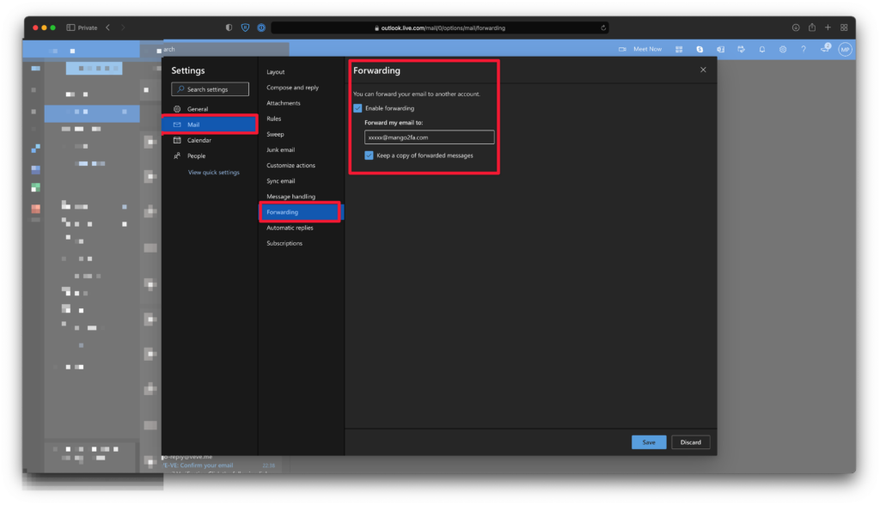Uncheck the Enable forwarding checkbox
The width and height of the screenshot is (880, 505).
[x=357, y=108]
